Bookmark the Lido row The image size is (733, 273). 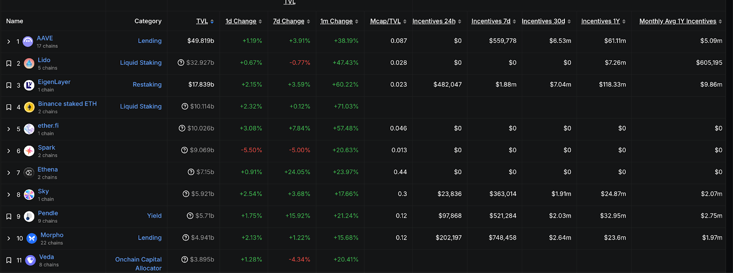click(9, 64)
